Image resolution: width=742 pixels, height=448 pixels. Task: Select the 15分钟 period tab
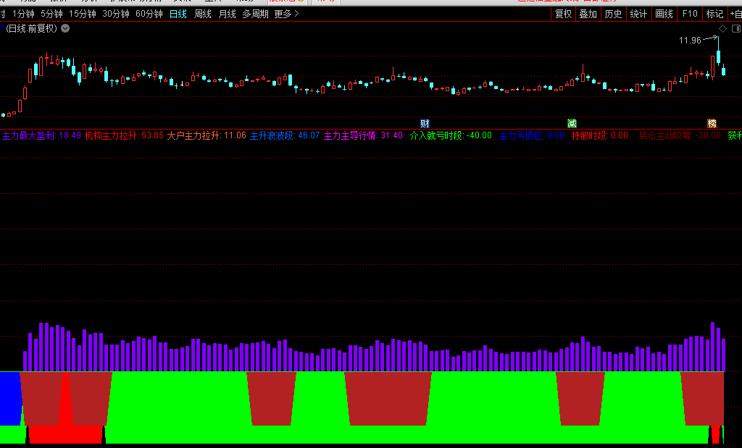click(x=83, y=14)
